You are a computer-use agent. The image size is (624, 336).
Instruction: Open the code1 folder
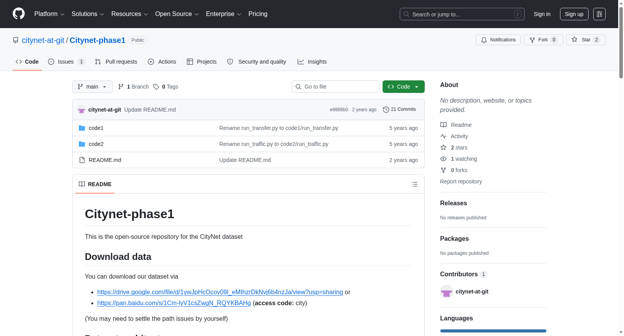coord(96,128)
